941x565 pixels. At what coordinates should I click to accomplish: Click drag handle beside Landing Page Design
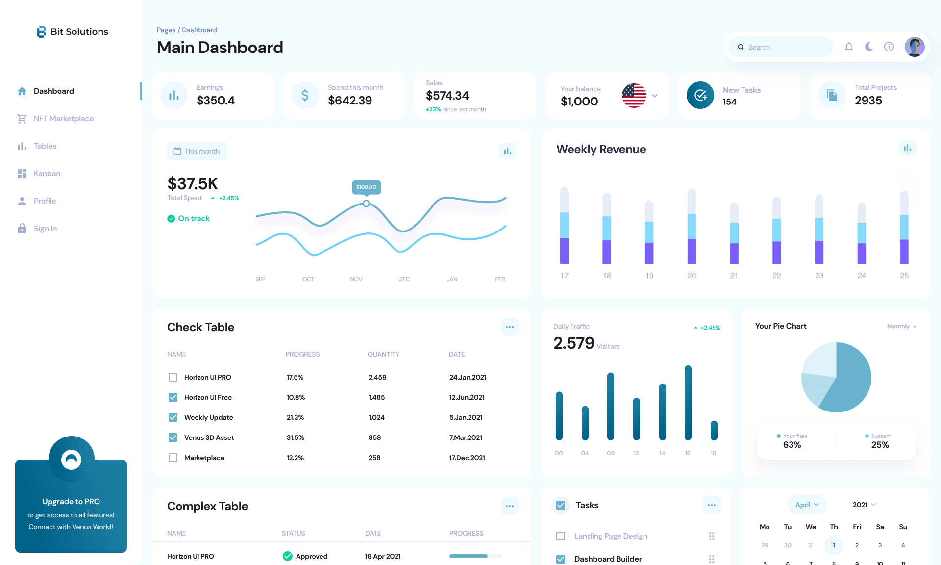(x=712, y=536)
